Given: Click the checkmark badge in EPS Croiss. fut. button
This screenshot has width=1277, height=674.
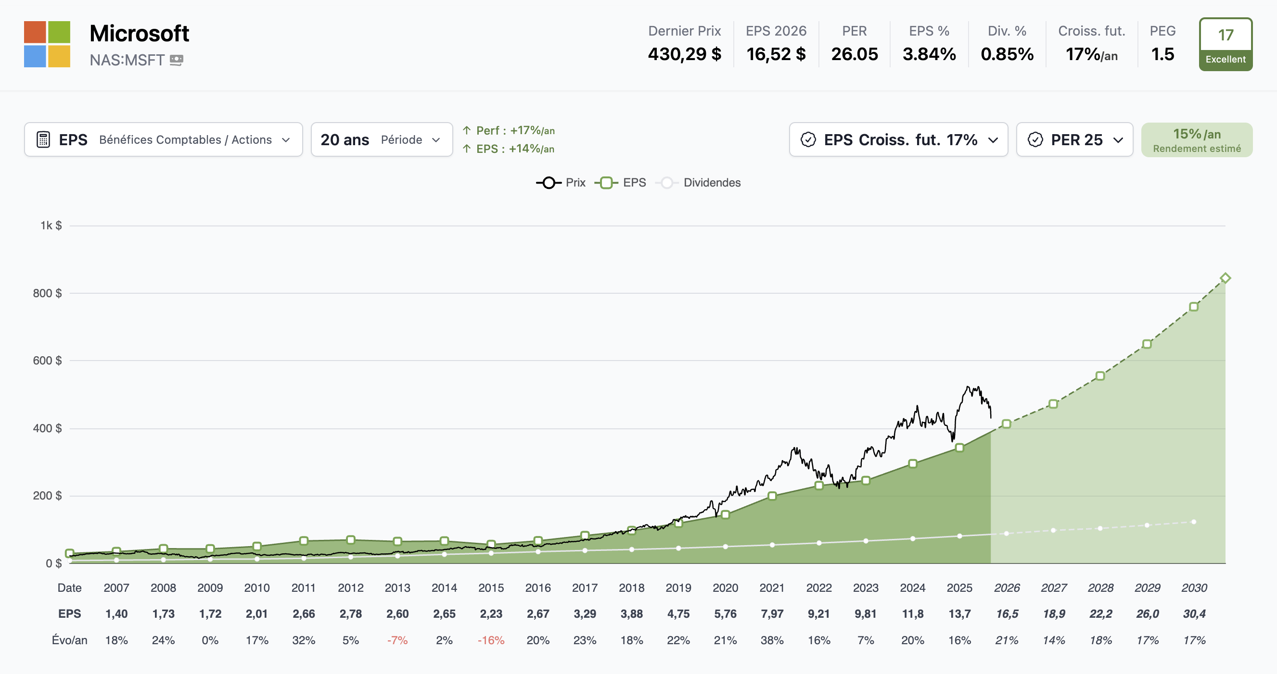Looking at the screenshot, I should [809, 139].
